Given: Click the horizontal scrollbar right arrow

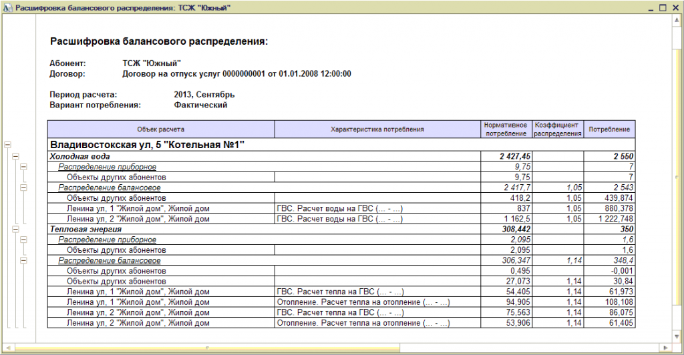Looking at the screenshot, I should tap(665, 348).
